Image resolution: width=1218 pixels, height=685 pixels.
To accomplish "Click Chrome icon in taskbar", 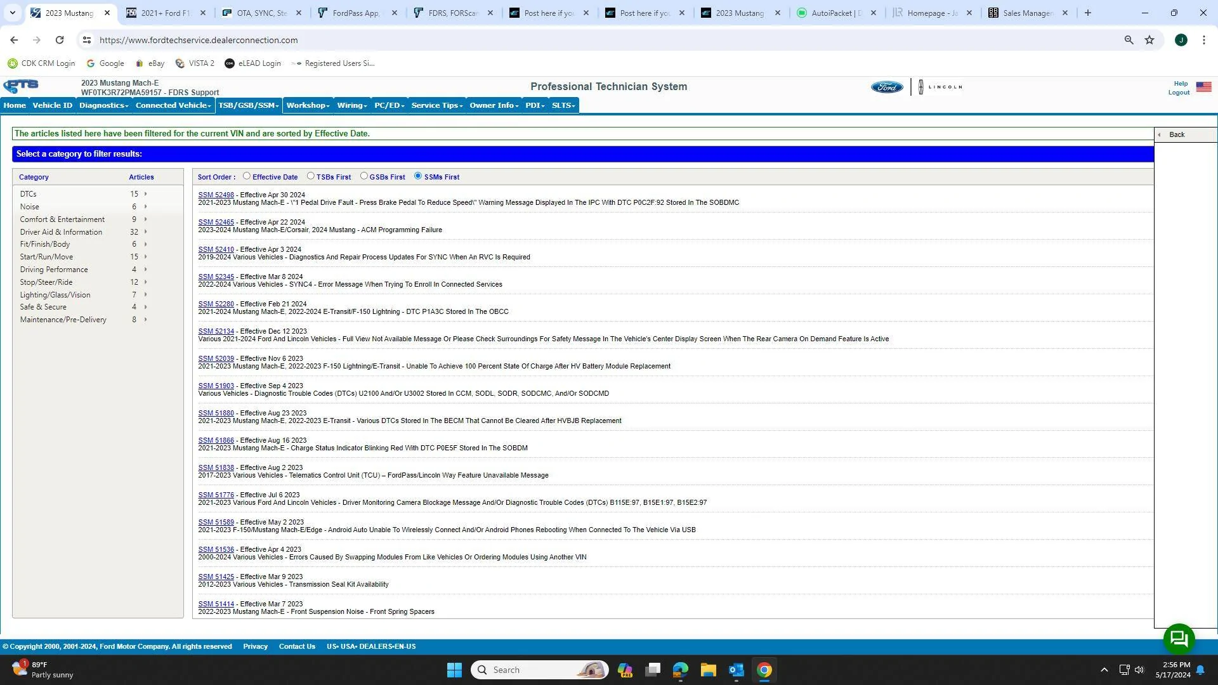I will pyautogui.click(x=764, y=670).
